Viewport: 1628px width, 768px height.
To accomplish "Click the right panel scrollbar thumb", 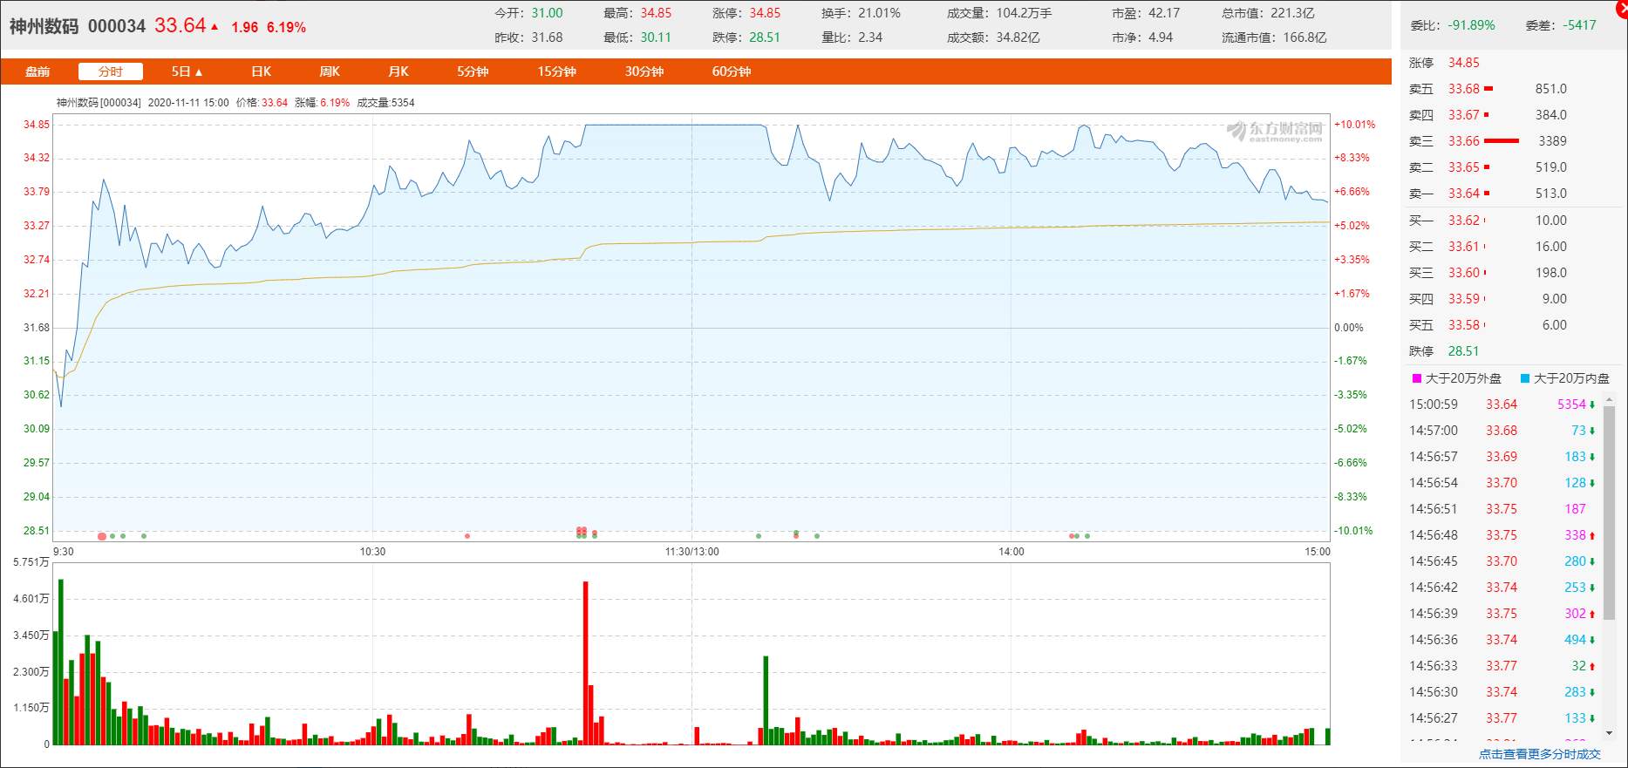I will click(x=1610, y=514).
